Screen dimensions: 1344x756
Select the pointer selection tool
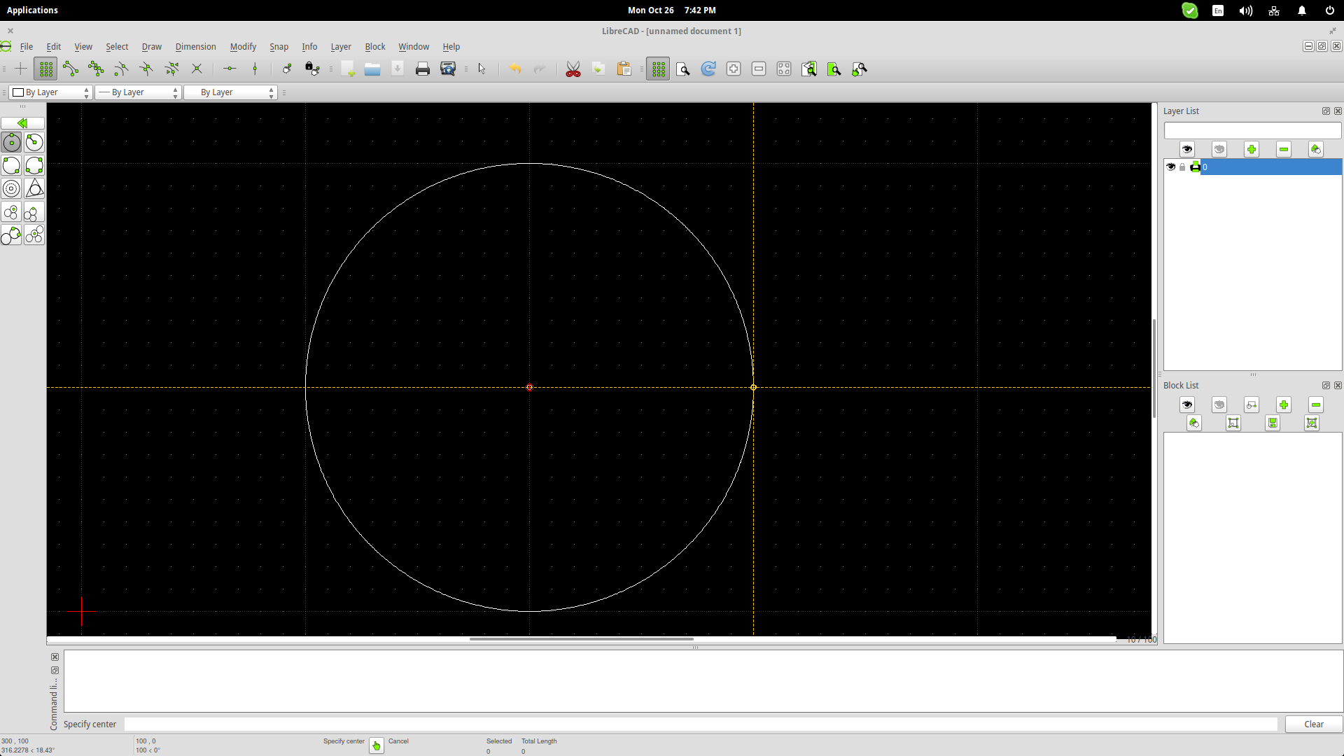[x=482, y=69]
